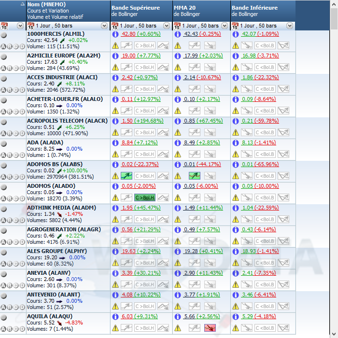Image resolution: width=338 pixels, height=338 pixels.
Task: Click C<Bol.B indicator in ADTHINK MEDIA row
Action: click(265, 219)
